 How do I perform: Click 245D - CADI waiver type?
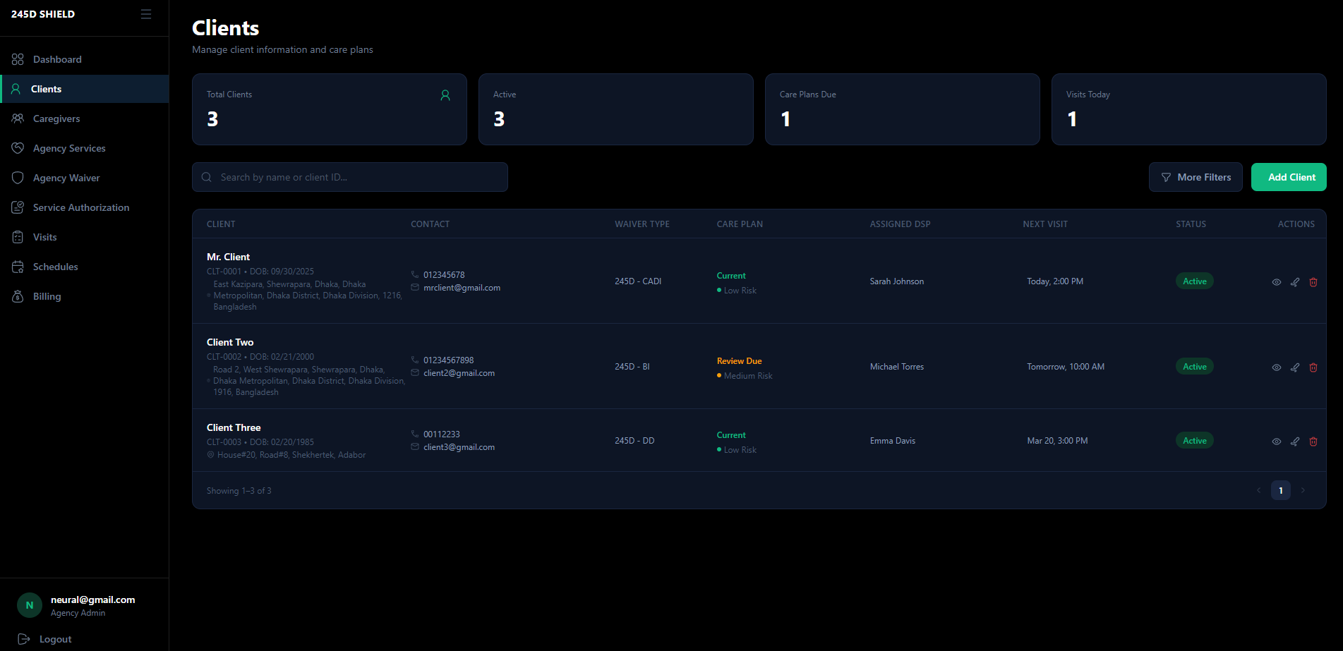[638, 281]
